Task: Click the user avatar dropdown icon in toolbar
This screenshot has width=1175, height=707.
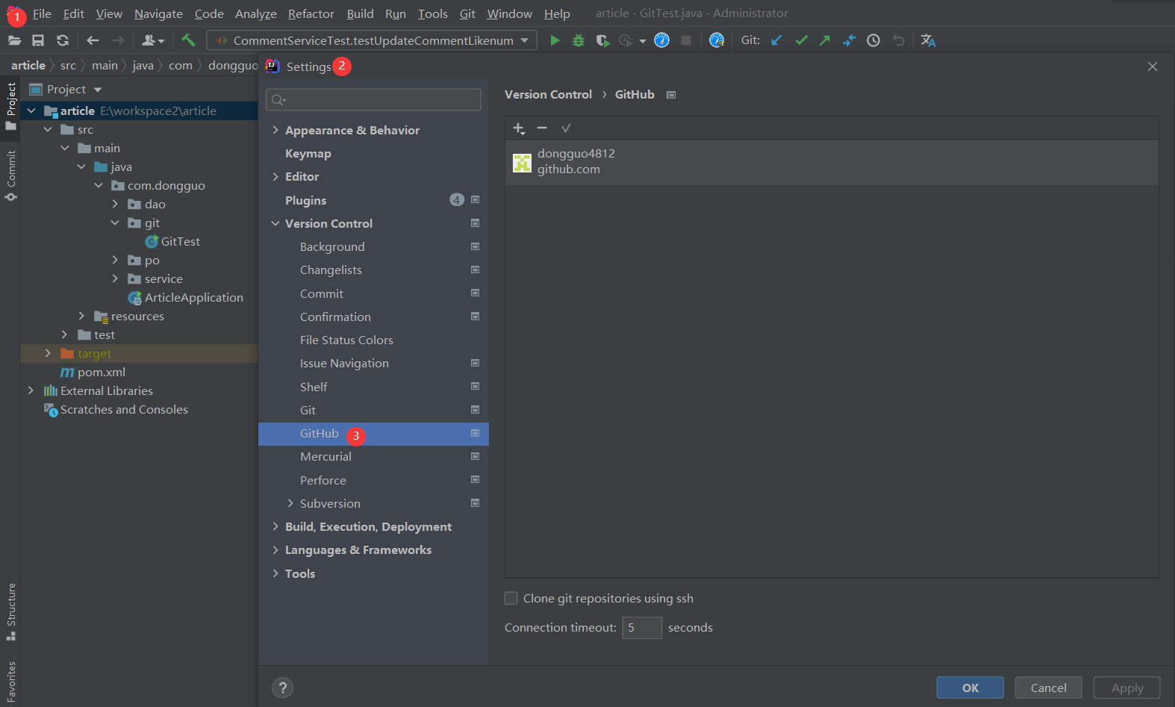Action: pos(152,40)
